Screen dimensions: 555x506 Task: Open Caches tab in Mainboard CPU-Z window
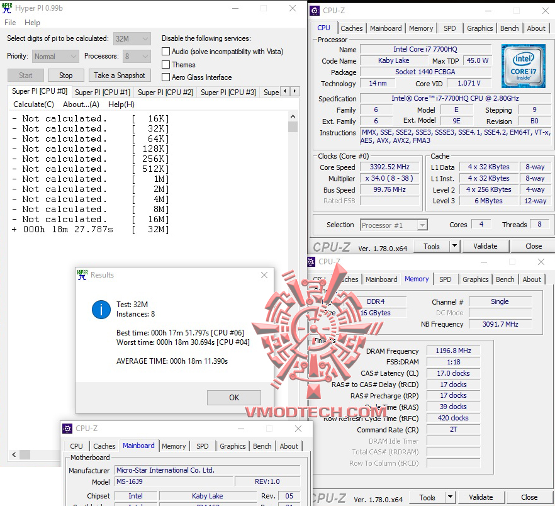(x=104, y=446)
